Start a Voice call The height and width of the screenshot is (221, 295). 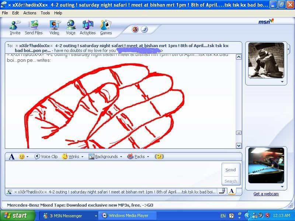coord(71,27)
